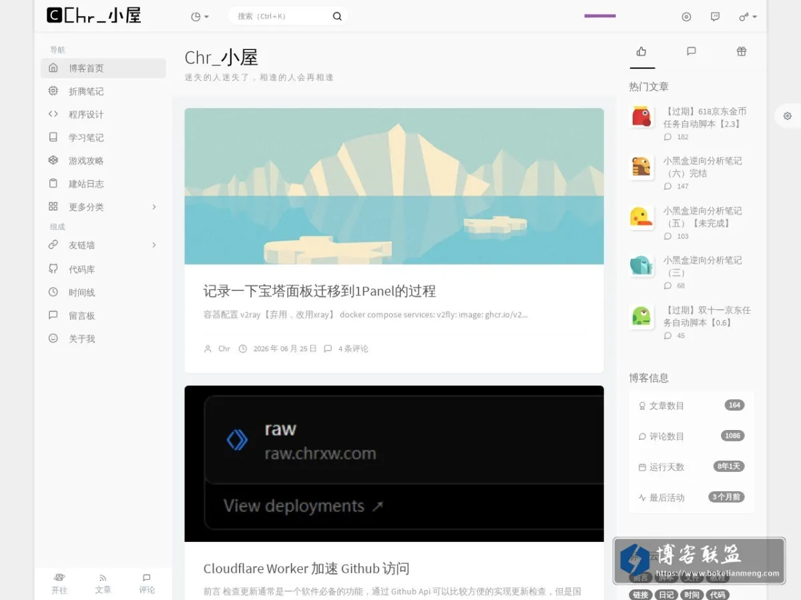Click the 开往 travel icon in footer
This screenshot has height=600, width=801.
[59, 577]
